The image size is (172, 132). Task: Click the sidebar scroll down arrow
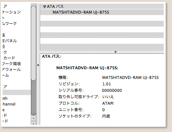pos(34,123)
